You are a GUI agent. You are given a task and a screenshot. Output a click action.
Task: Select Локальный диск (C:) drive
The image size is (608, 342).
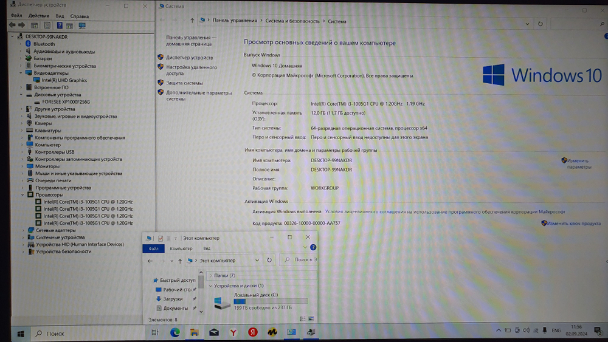(261, 301)
